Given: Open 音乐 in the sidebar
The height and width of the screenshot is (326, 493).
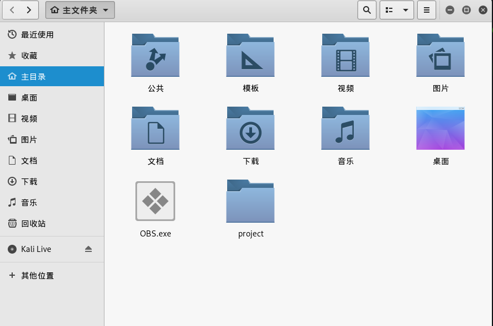Looking at the screenshot, I should (52, 202).
